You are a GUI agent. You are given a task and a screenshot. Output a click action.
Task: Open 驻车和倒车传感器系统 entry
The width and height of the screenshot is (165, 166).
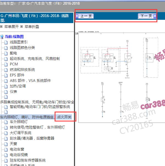[x=28, y=160]
